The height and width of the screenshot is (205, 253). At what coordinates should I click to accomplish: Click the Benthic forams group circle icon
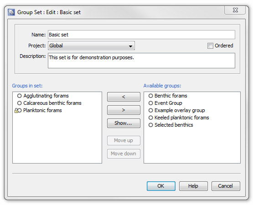tap(150, 96)
